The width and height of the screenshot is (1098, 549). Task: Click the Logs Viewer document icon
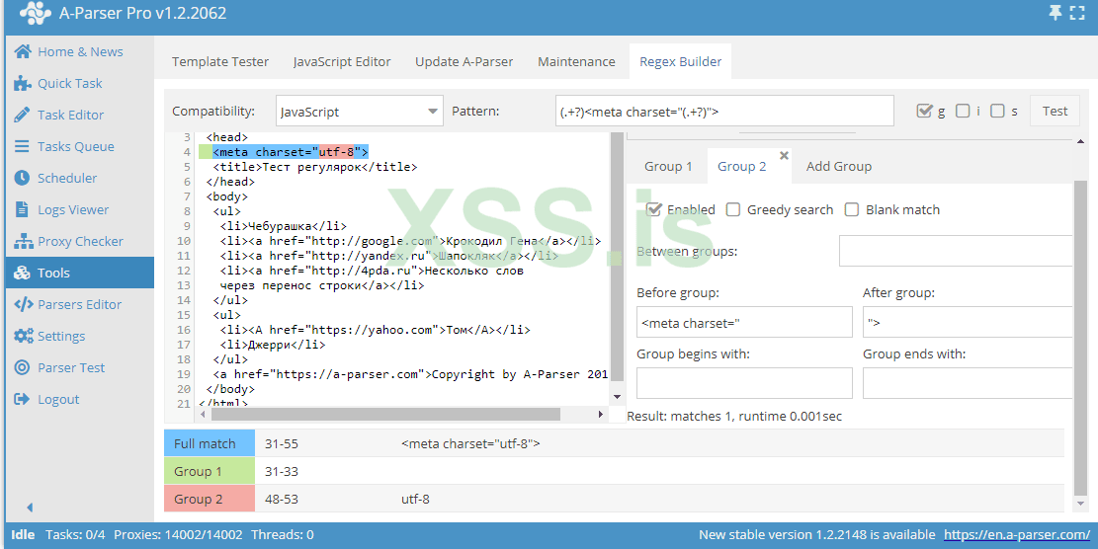tap(23, 209)
